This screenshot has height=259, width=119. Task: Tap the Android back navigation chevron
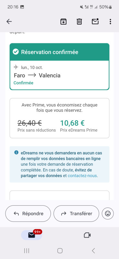pyautogui.click(x=93, y=251)
